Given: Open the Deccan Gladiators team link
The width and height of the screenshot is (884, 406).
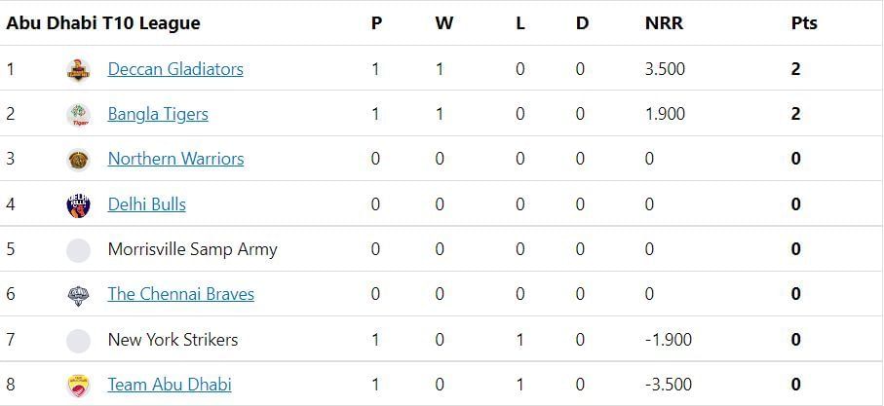Looking at the screenshot, I should click(x=175, y=69).
